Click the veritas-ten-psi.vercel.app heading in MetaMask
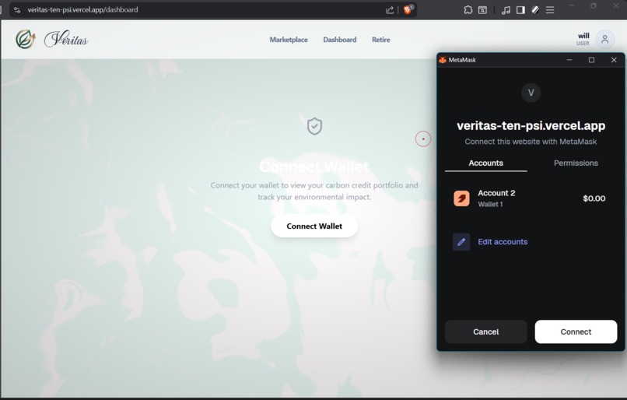The height and width of the screenshot is (400, 627). [x=531, y=125]
